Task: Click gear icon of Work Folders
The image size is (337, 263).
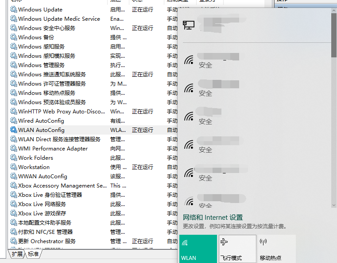Action: pyautogui.click(x=14, y=158)
